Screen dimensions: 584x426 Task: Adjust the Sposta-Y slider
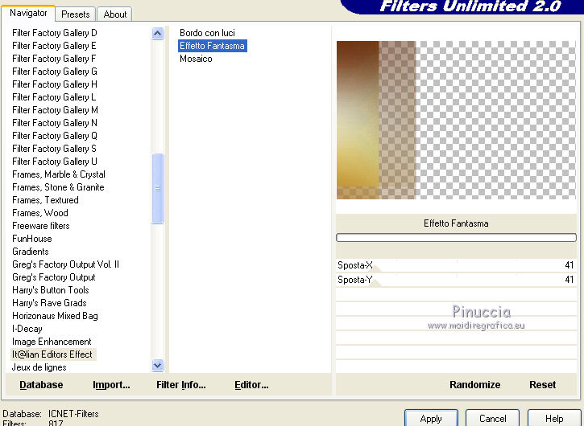click(x=456, y=280)
